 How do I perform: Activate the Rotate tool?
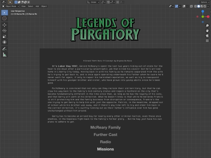[4, 31]
